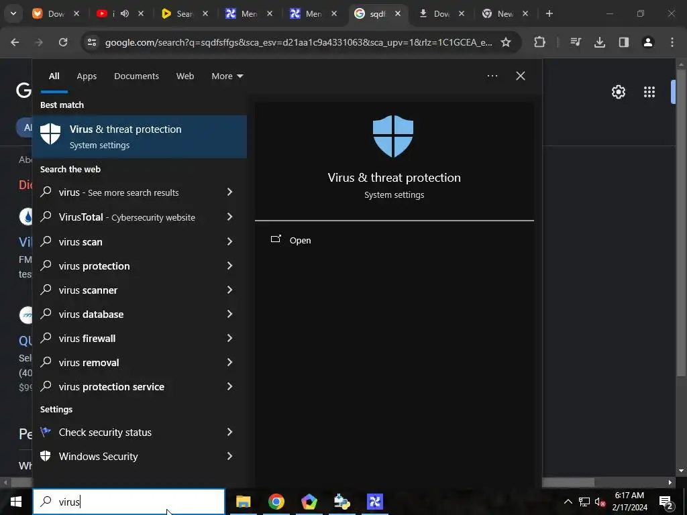Select 'VirusTotal - Cybersecurity website' web result

coord(127,217)
